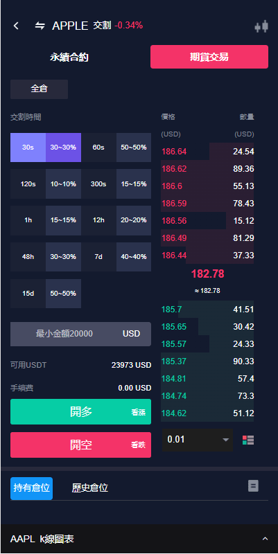This screenshot has height=554, width=278.
Task: Focus the 最小金額20000 amount field
Action: pyautogui.click(x=80, y=334)
